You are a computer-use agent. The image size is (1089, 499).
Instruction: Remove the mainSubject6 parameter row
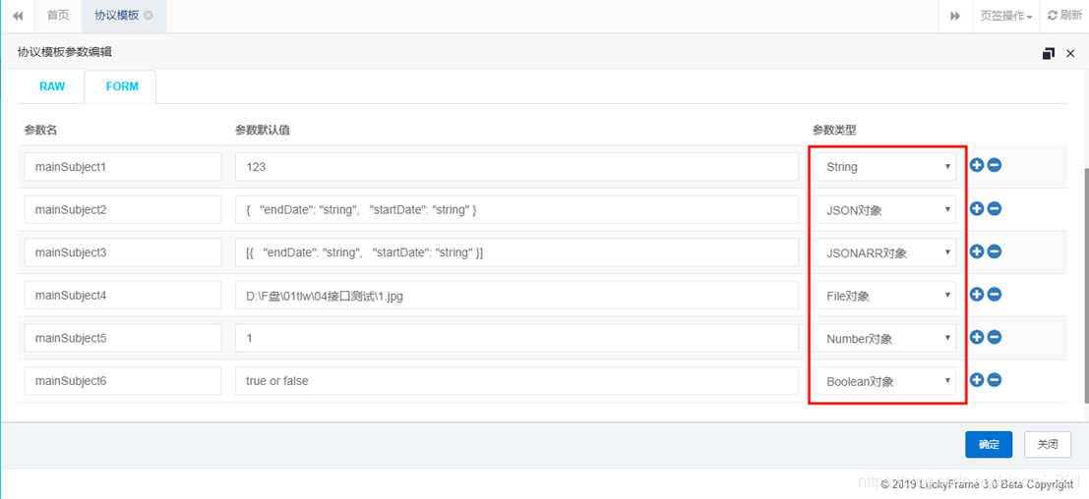pos(994,380)
